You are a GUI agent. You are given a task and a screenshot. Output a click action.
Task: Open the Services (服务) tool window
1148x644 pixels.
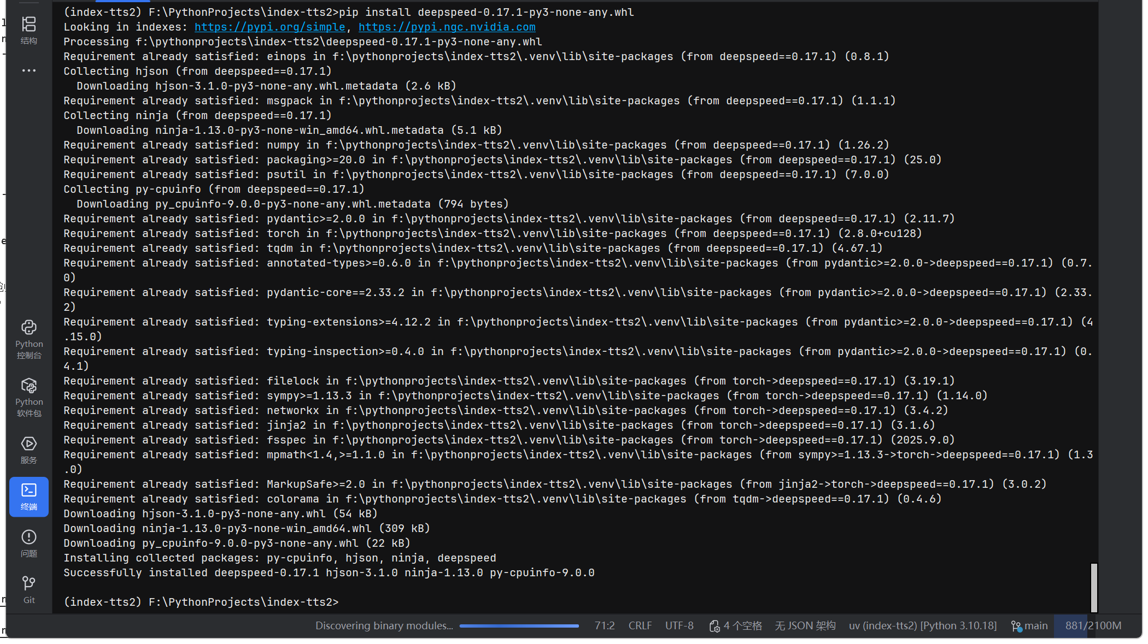point(29,450)
